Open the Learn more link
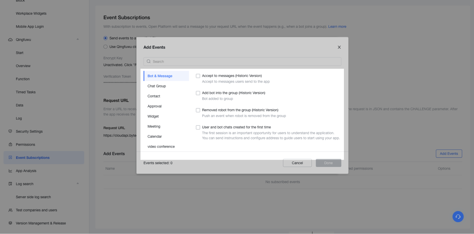 tap(337, 27)
